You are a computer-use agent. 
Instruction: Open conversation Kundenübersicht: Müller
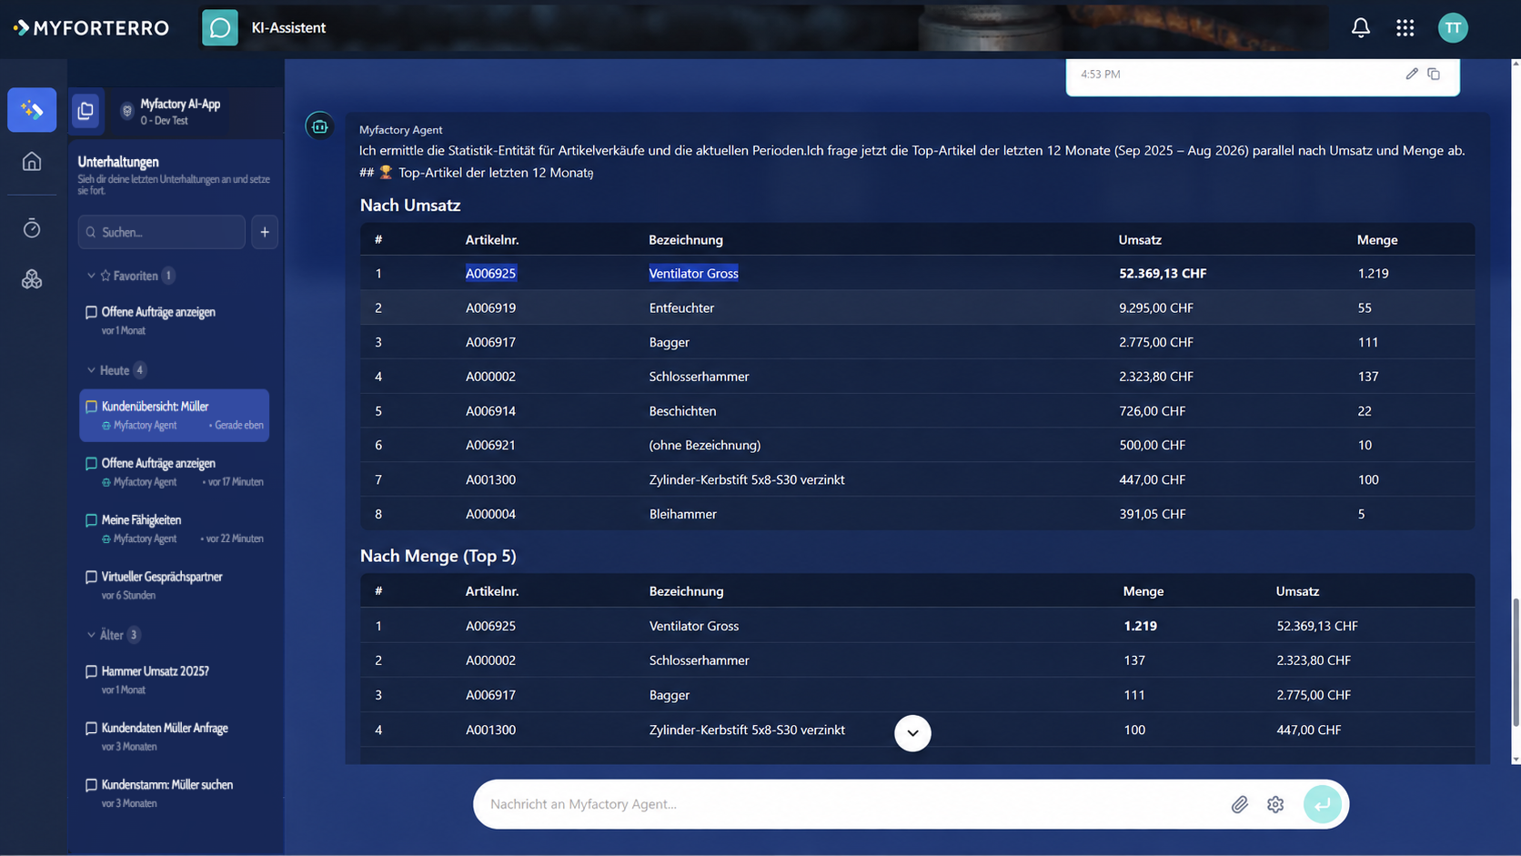point(174,416)
